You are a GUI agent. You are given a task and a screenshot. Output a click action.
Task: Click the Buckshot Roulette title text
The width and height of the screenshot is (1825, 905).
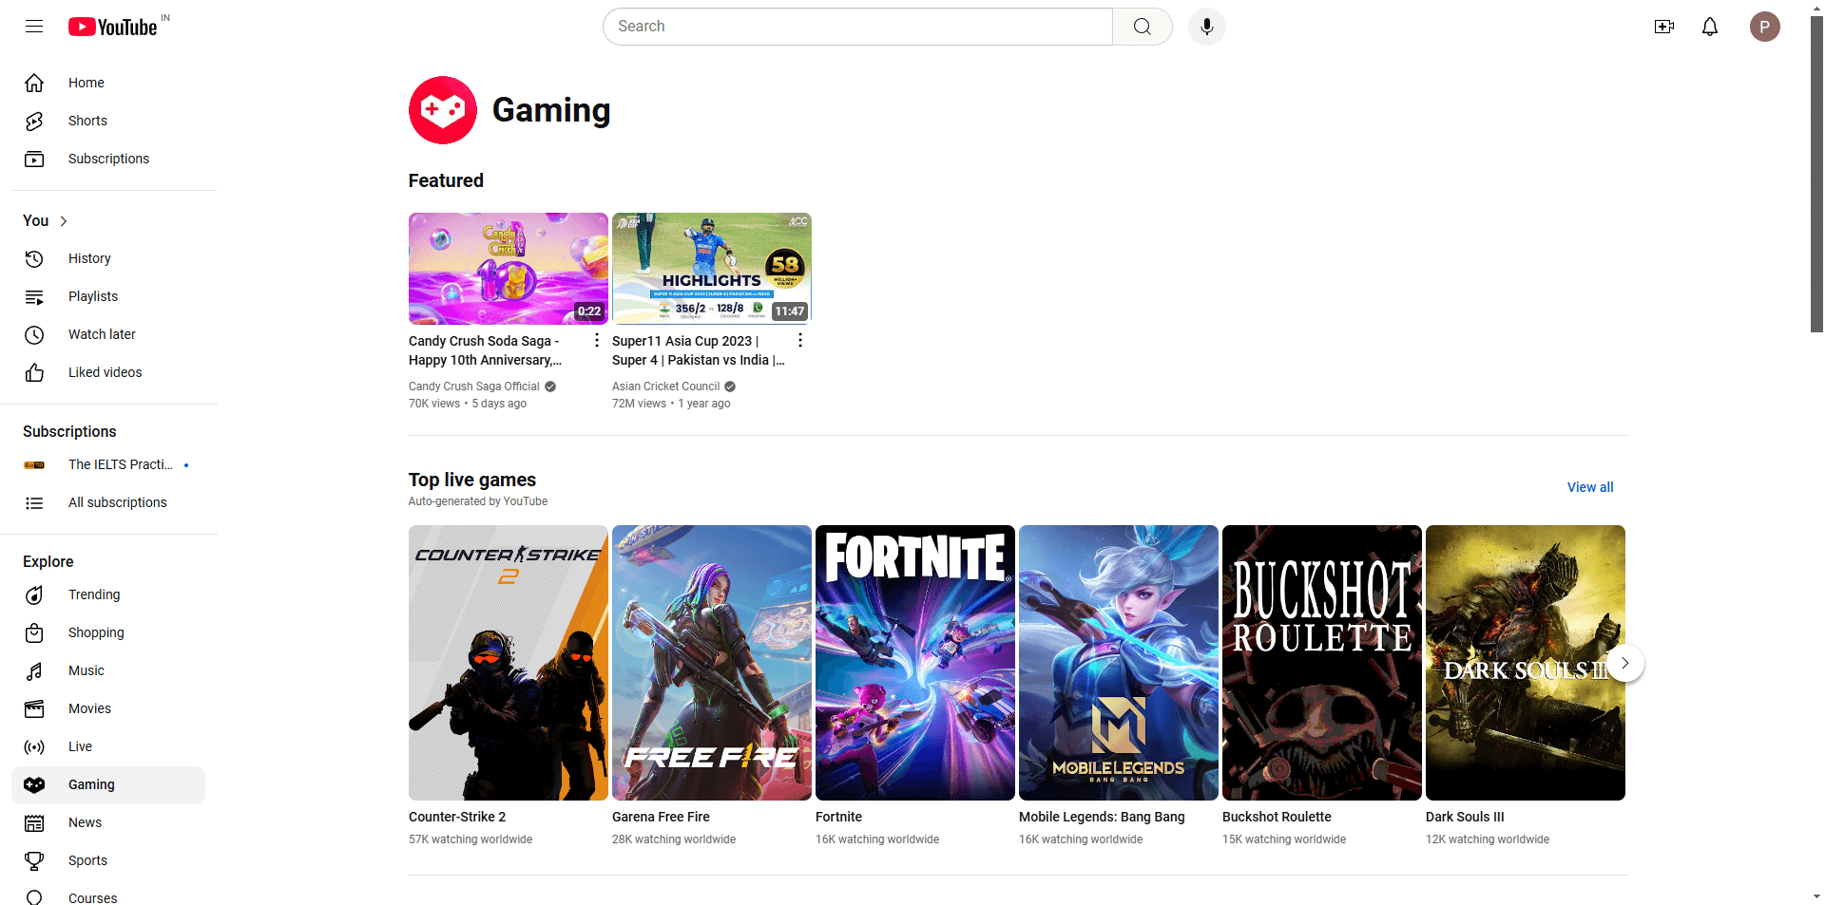(x=1277, y=817)
